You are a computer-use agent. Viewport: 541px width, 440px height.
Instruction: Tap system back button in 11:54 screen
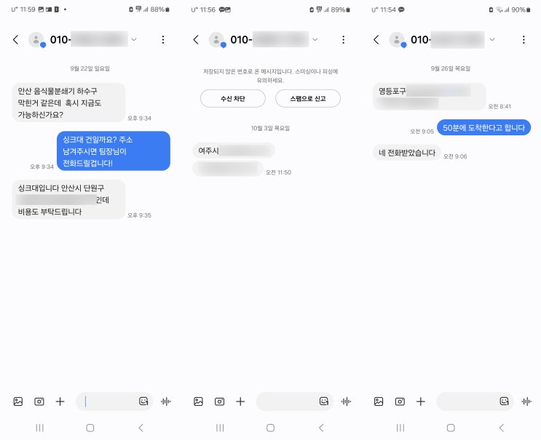click(502, 428)
